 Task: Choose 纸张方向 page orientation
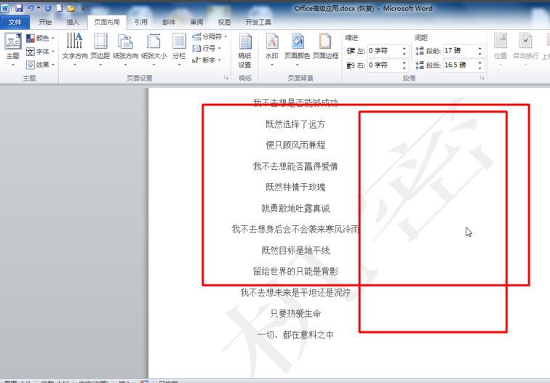[x=126, y=50]
